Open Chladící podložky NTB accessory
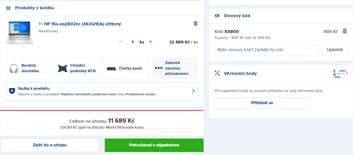The width and height of the screenshot is (353, 155). (x=77, y=68)
